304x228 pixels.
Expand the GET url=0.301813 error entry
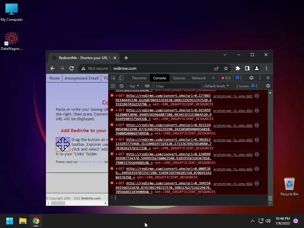(x=117, y=140)
